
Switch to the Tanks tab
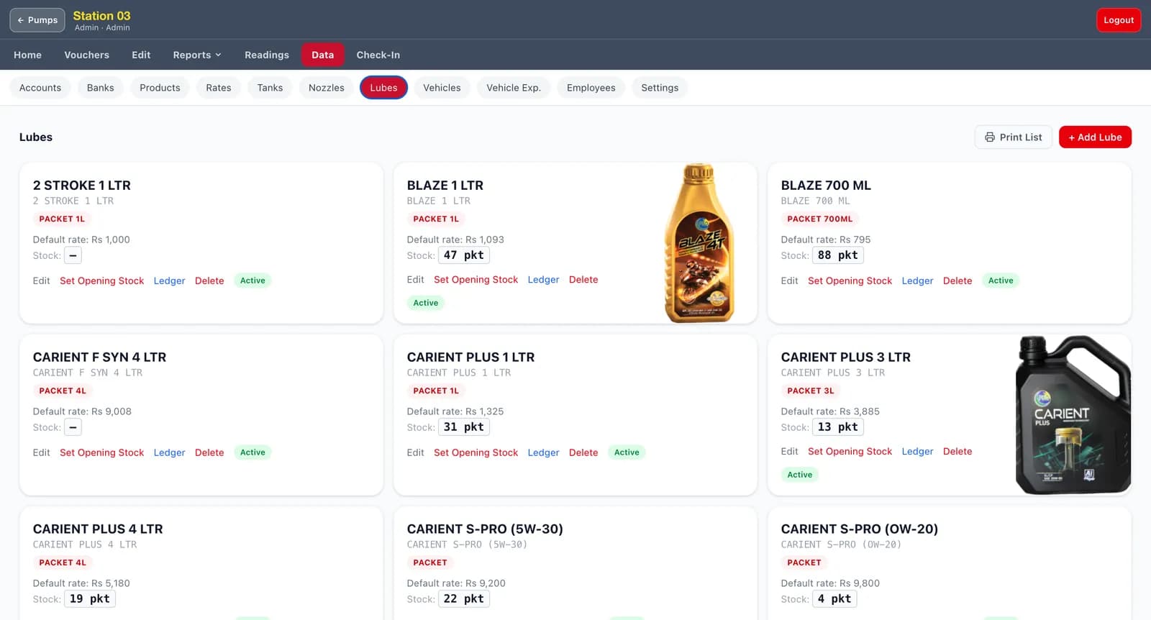270,88
